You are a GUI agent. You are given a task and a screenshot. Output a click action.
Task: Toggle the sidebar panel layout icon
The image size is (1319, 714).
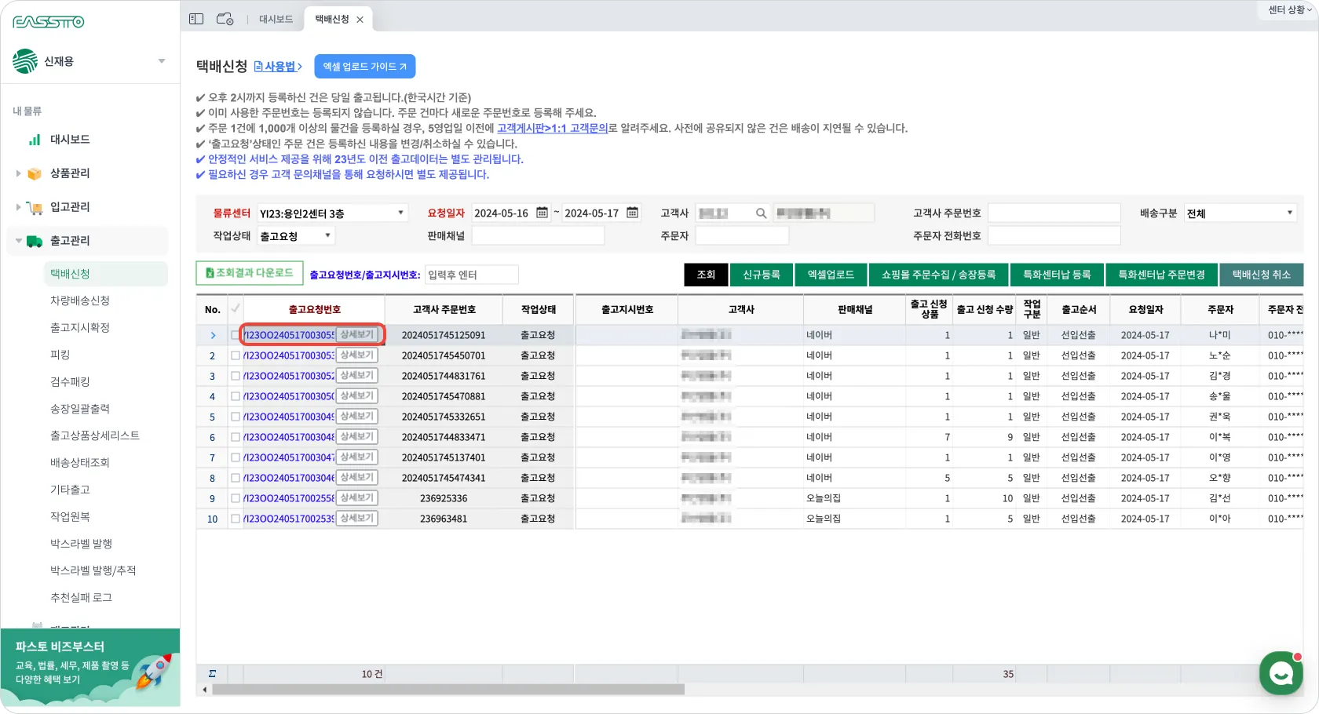196,19
